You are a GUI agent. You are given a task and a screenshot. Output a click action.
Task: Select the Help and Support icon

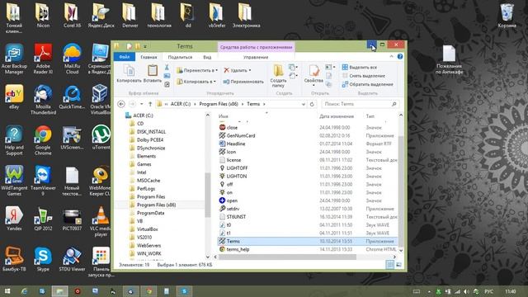(x=14, y=140)
